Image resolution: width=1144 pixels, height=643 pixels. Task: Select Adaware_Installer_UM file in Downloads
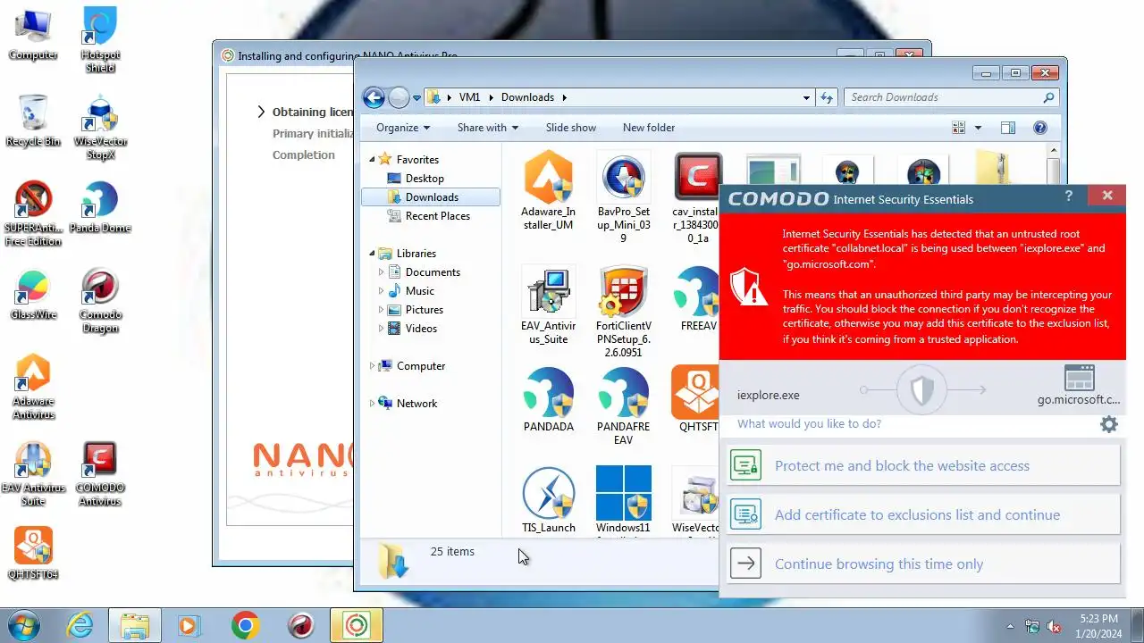(x=548, y=191)
